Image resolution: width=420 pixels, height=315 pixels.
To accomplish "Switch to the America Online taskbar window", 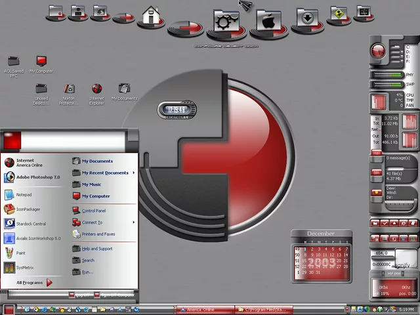I will (x=205, y=310).
